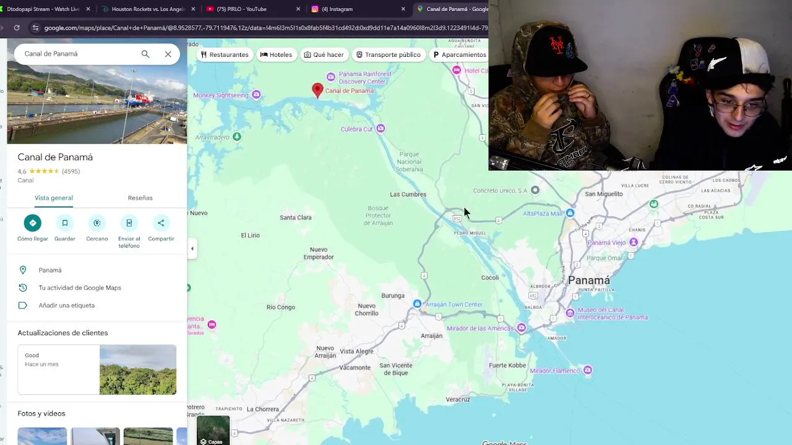Filter map by Aparcamientos
The width and height of the screenshot is (792, 445).
(x=459, y=54)
